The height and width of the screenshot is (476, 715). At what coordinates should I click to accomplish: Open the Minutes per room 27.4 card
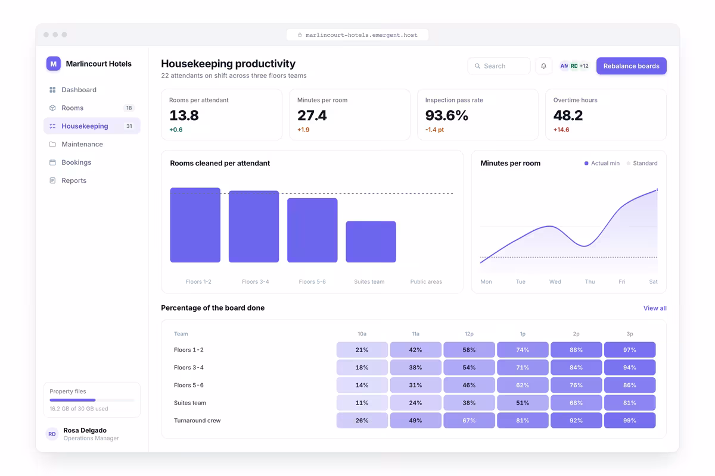pyautogui.click(x=350, y=115)
